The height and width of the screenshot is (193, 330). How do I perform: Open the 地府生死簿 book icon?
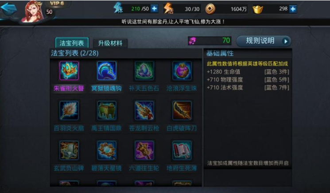[182, 151]
